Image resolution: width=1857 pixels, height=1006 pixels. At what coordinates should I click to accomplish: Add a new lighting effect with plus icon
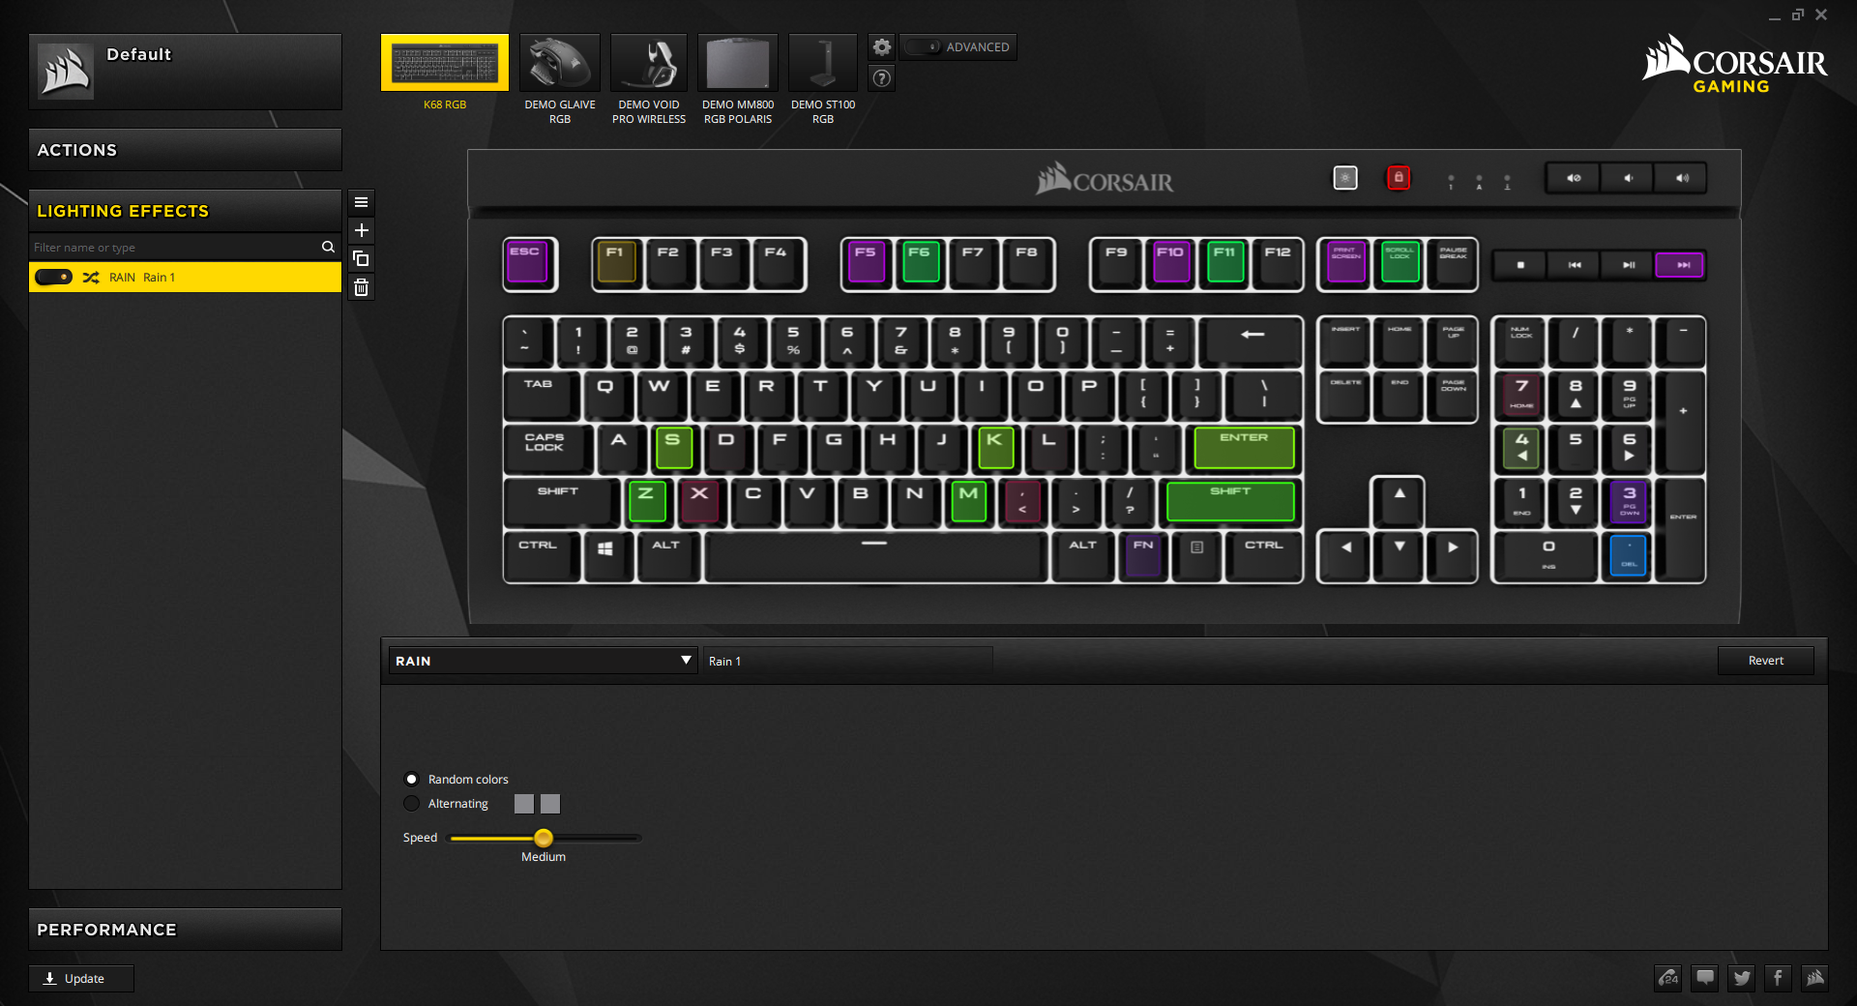point(361,230)
